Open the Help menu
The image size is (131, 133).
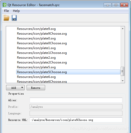click(x=16, y=11)
